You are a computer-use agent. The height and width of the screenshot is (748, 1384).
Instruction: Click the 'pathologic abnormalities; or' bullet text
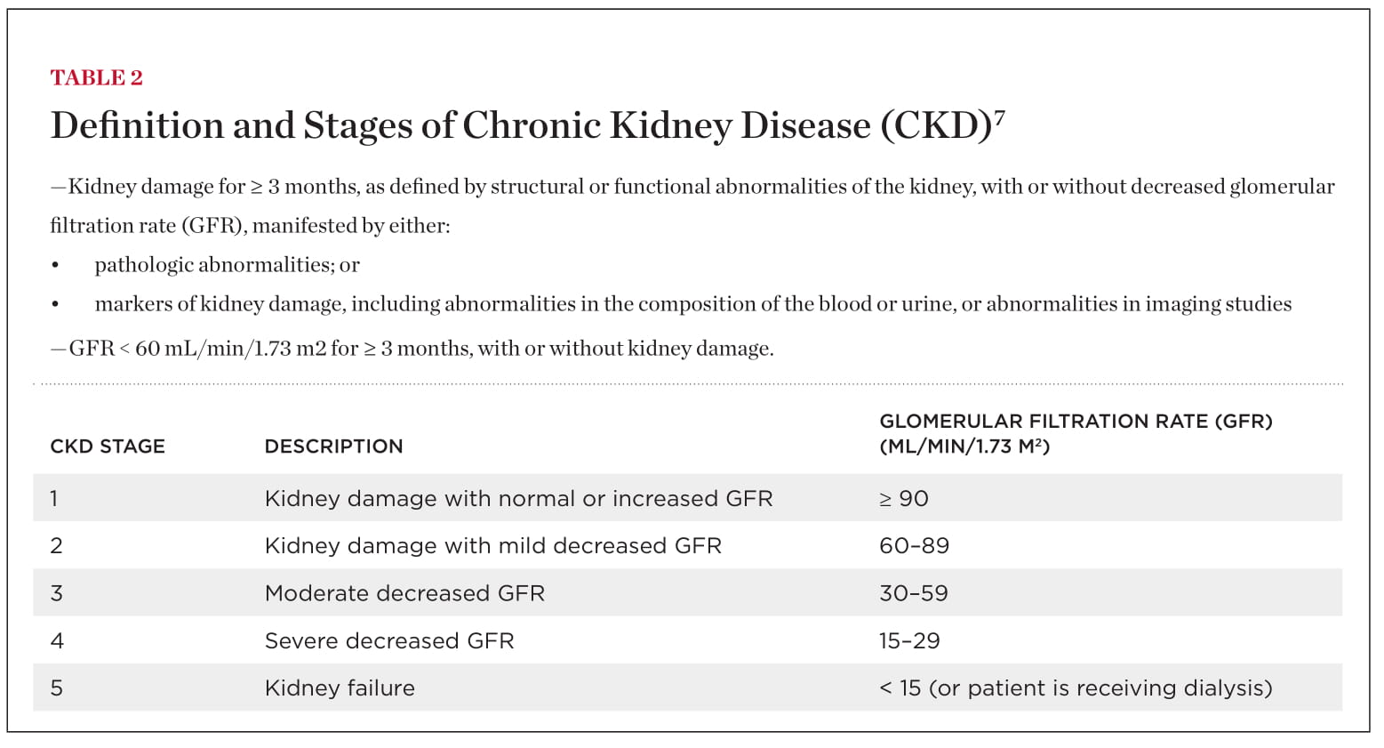[x=227, y=265]
